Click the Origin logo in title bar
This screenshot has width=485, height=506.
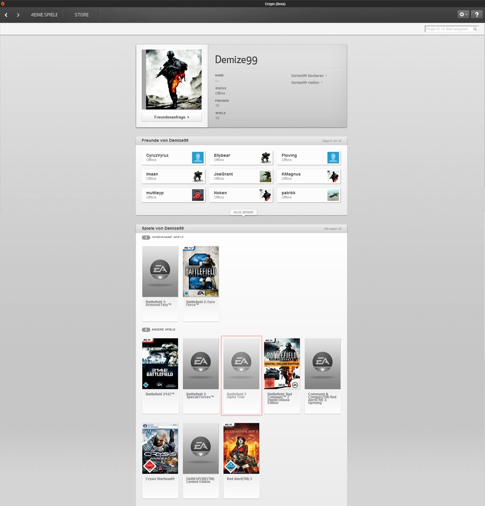(3, 4)
